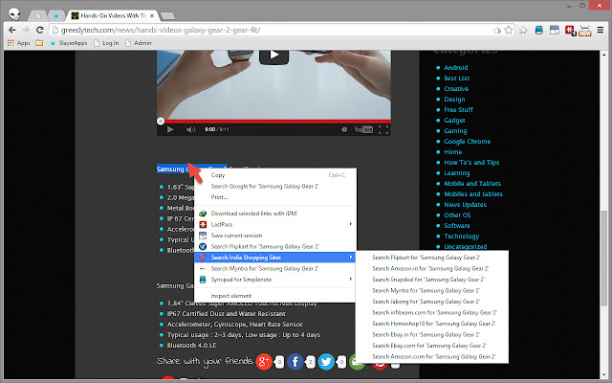Screen dimensions: 612x383
Task: Open the Admin bookmark
Action: (x=139, y=43)
